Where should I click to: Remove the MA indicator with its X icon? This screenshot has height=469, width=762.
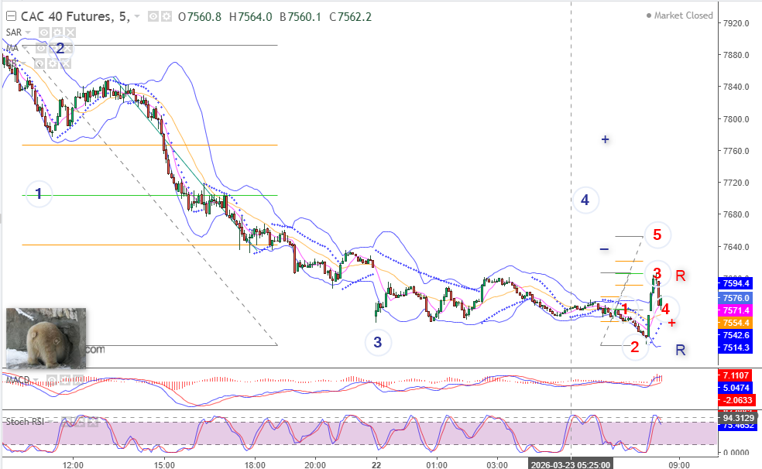[x=67, y=47]
